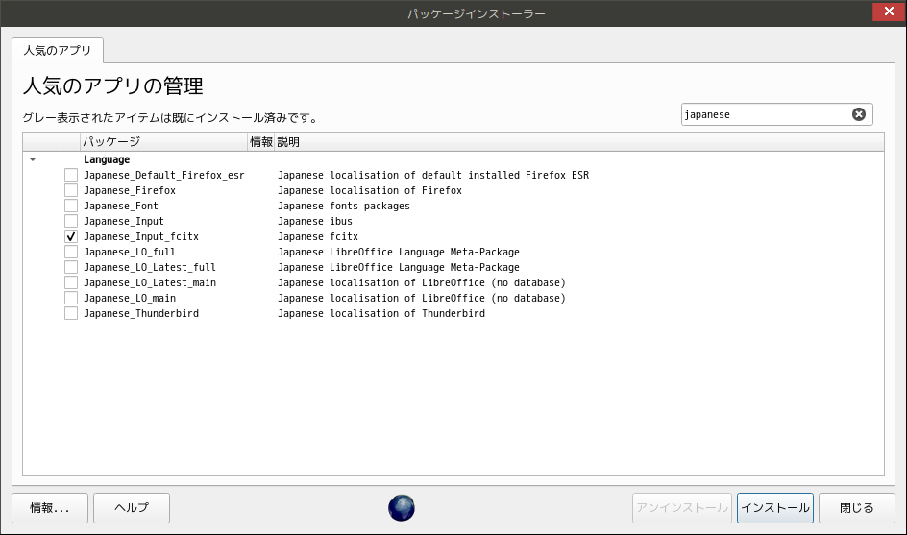This screenshot has height=535, width=907.
Task: Select the Japanese_Default_Firefox_esr package name
Action: [x=164, y=175]
